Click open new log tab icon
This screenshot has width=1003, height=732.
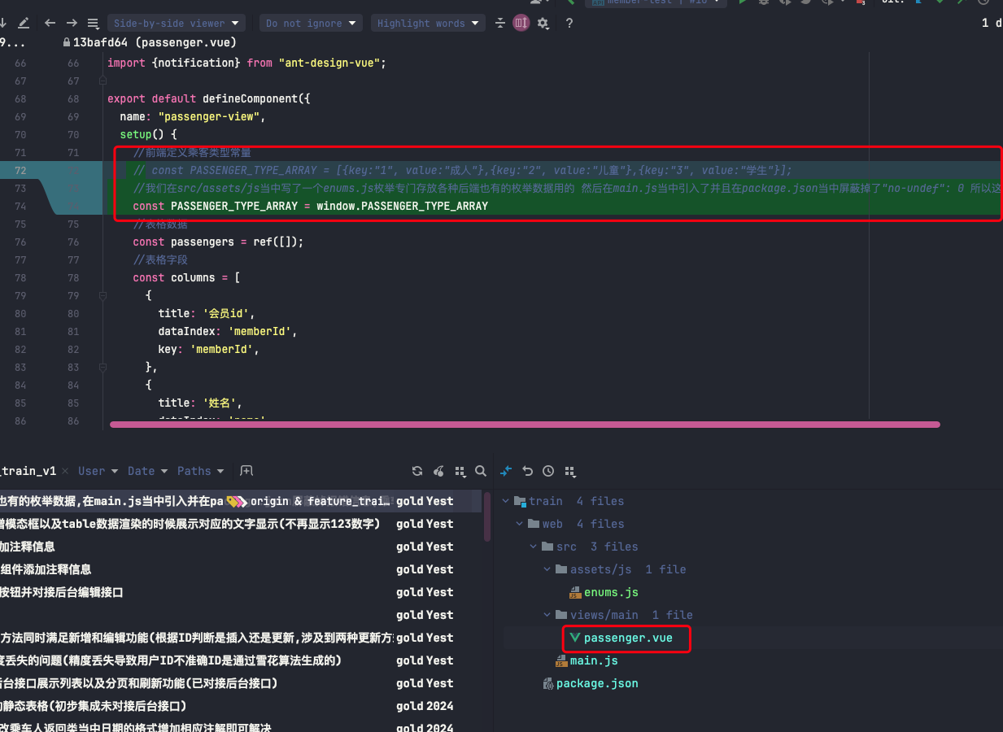246,471
